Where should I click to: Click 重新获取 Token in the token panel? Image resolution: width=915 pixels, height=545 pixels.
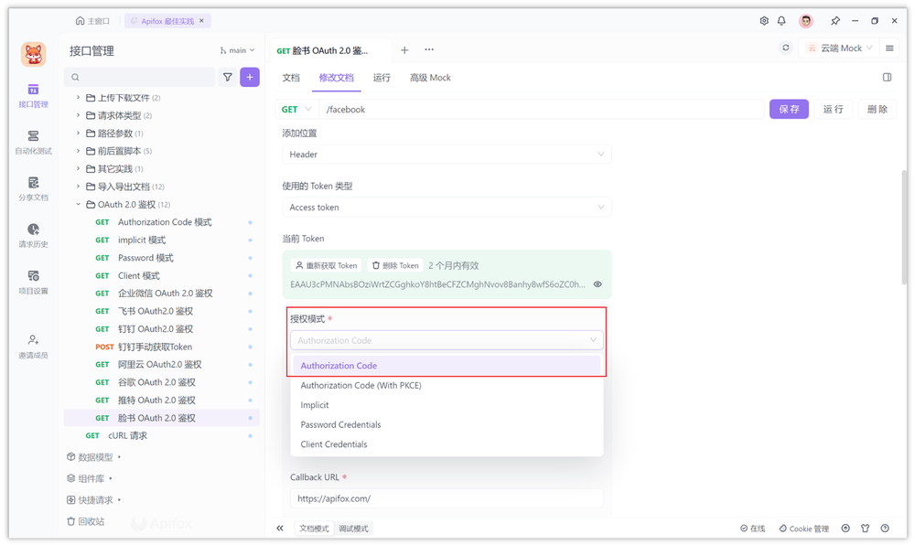[328, 264]
